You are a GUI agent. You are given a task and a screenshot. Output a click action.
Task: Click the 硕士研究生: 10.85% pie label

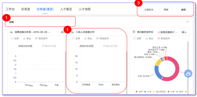tap(143, 57)
